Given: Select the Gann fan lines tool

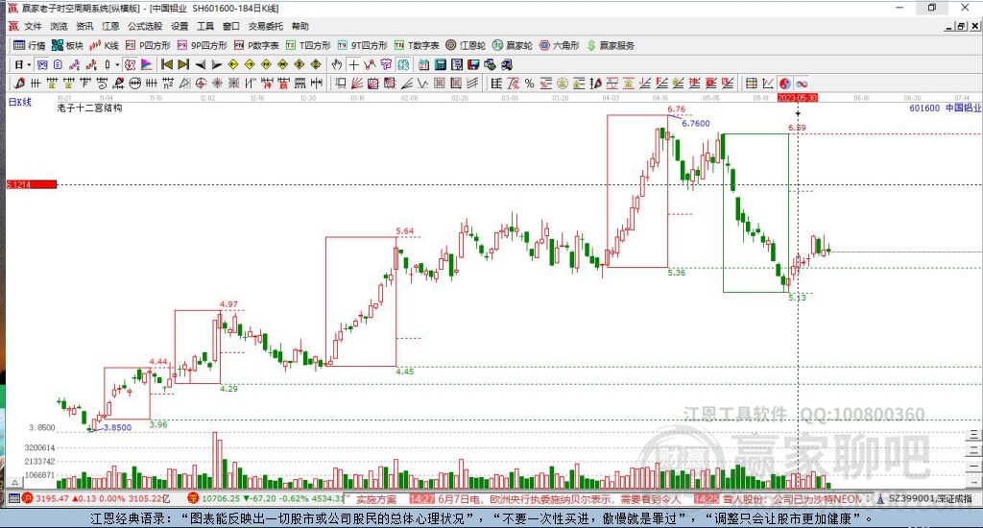Looking at the screenshot, I should tap(359, 84).
